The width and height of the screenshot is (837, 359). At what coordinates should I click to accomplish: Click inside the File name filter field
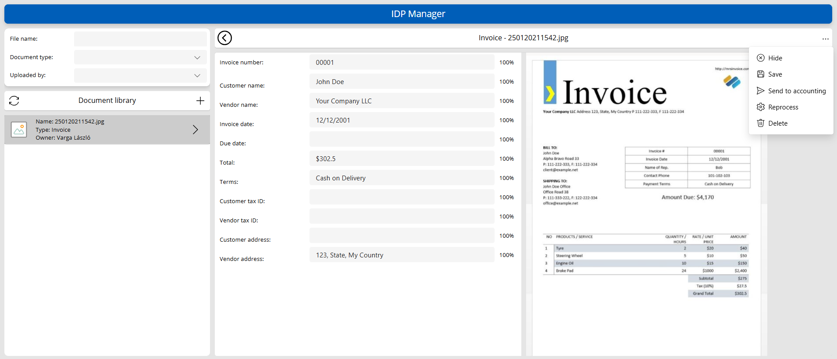140,39
